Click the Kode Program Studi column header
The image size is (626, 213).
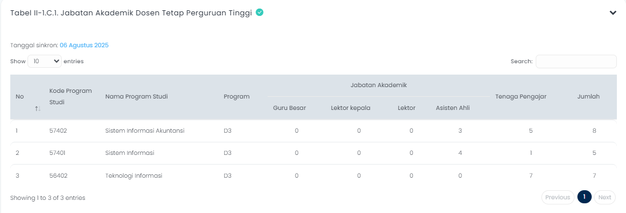pyautogui.click(x=71, y=97)
